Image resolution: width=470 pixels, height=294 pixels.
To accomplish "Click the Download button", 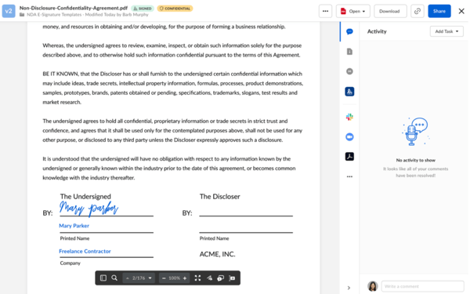I will click(390, 11).
